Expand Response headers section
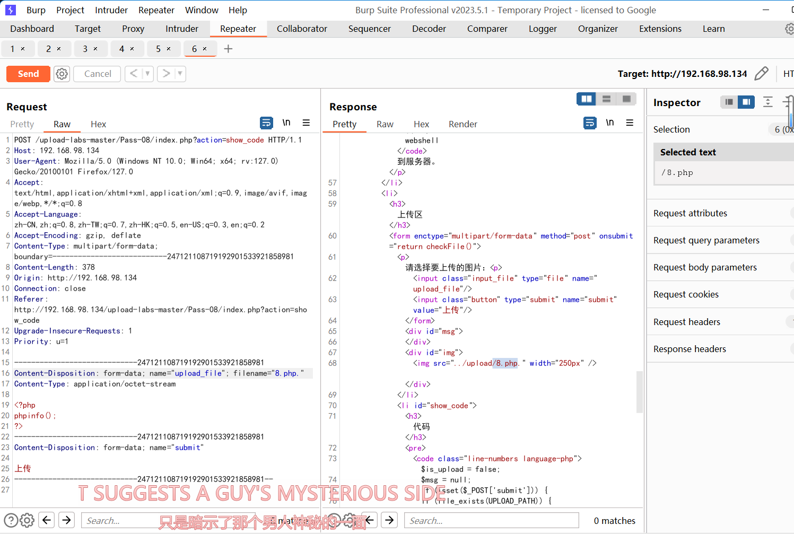794x534 pixels. click(720, 349)
